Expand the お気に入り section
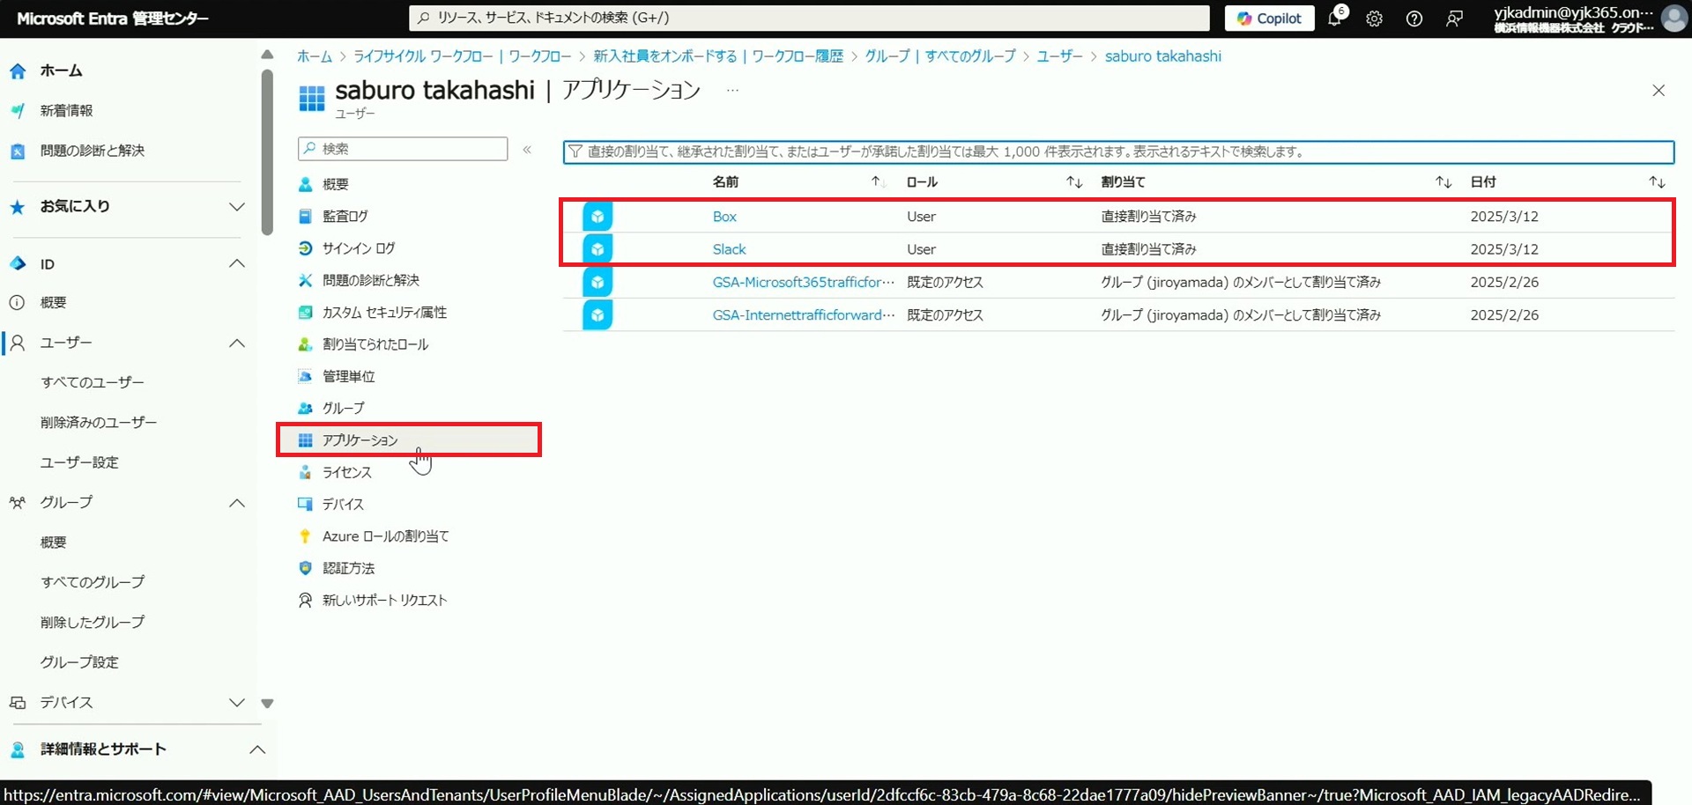Image resolution: width=1692 pixels, height=805 pixels. 236,207
